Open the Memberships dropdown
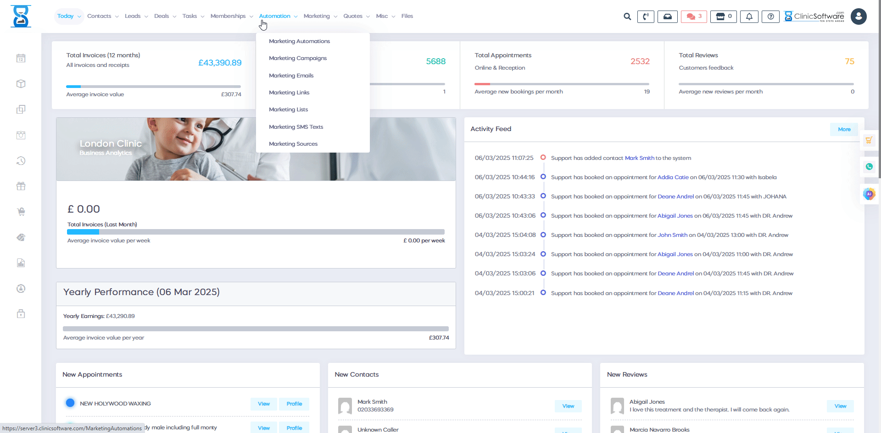The height and width of the screenshot is (433, 881). tap(228, 16)
